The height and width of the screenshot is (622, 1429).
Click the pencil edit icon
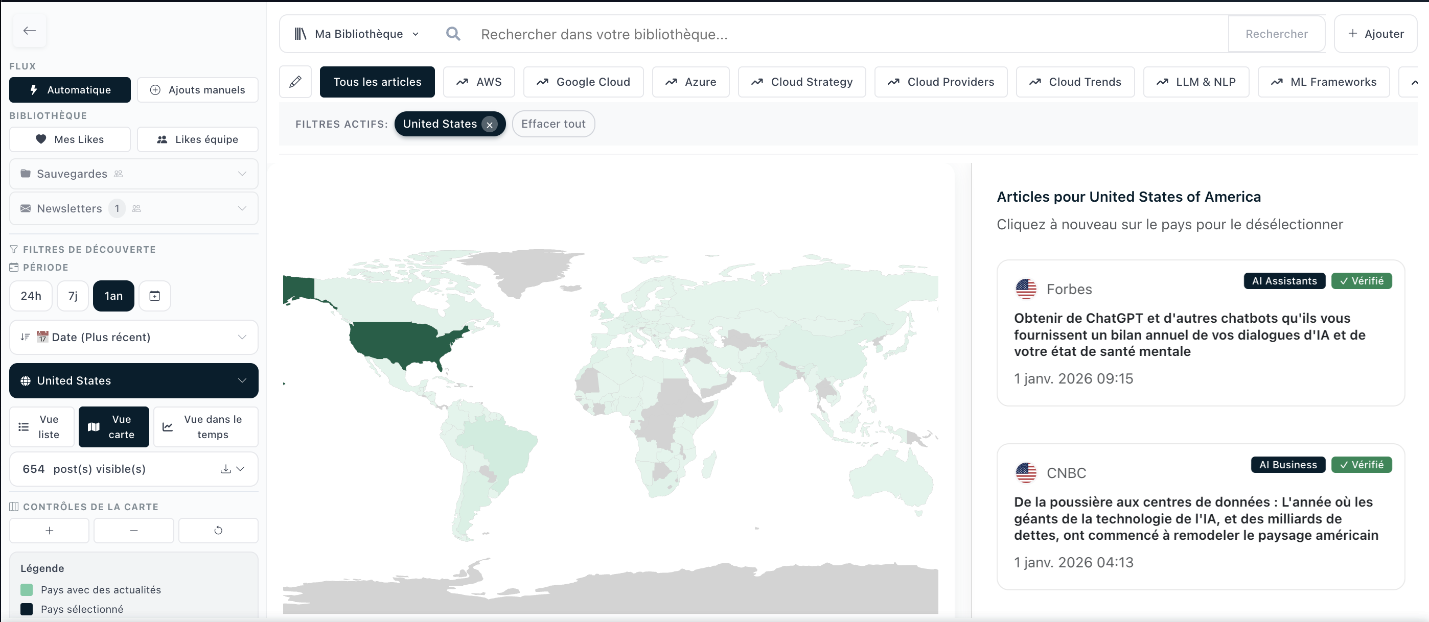coord(295,82)
